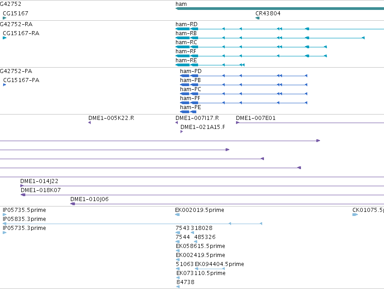Select the DME1-014J22 clone label
This screenshot has width=384, height=289.
[39, 181]
